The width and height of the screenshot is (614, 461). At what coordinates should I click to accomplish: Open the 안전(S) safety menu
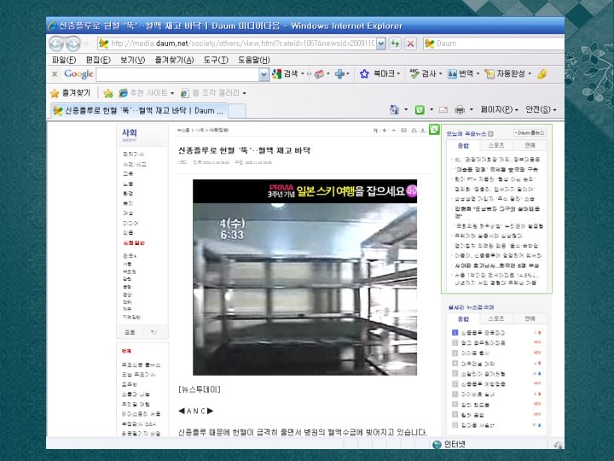pos(541,109)
